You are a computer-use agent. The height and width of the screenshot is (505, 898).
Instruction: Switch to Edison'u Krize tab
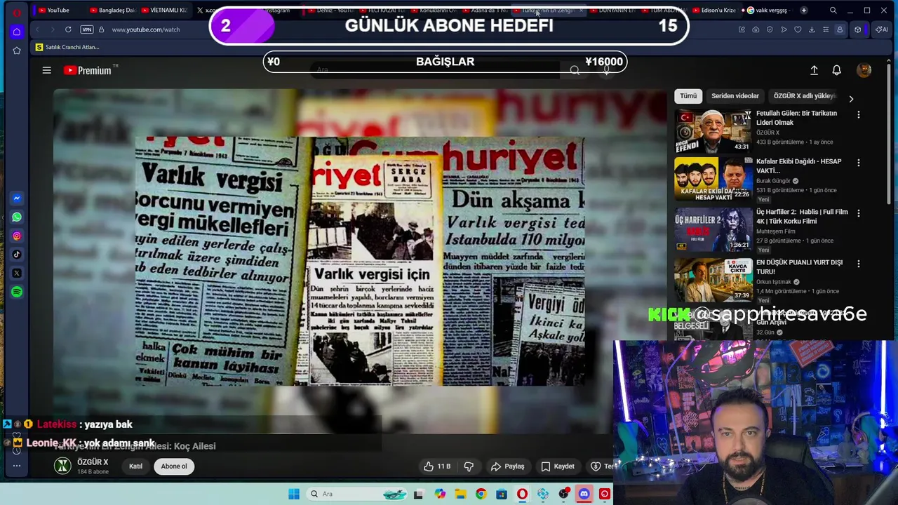pyautogui.click(x=714, y=11)
